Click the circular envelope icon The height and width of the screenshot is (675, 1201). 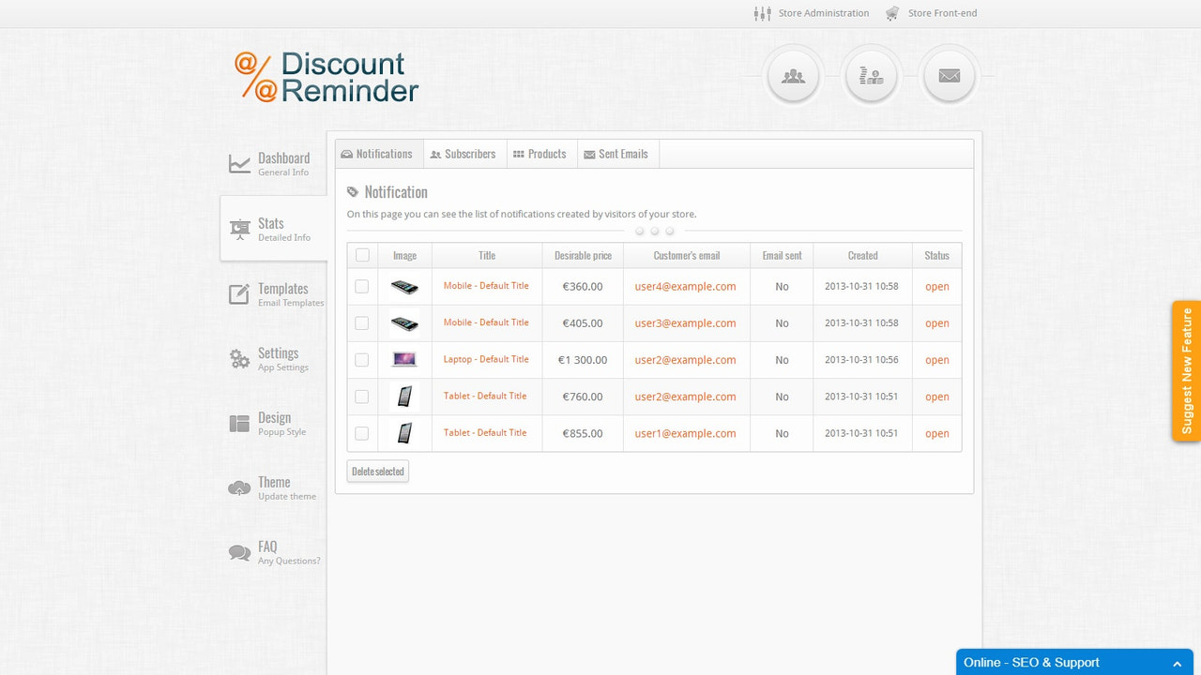pos(949,75)
